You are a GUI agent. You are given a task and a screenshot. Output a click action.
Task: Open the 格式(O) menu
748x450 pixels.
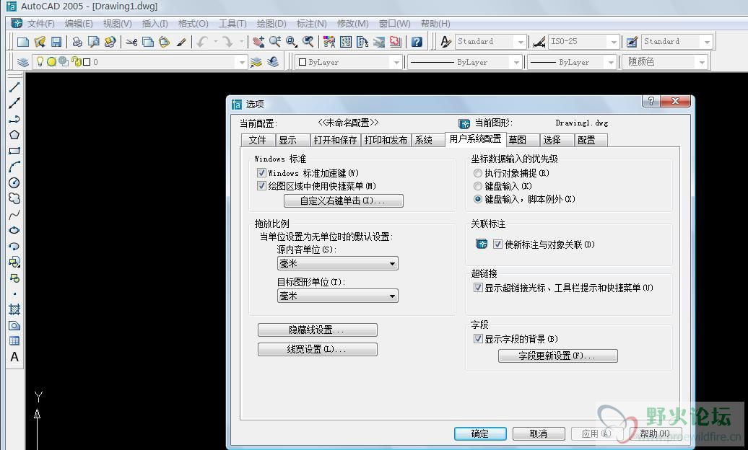coord(193,23)
